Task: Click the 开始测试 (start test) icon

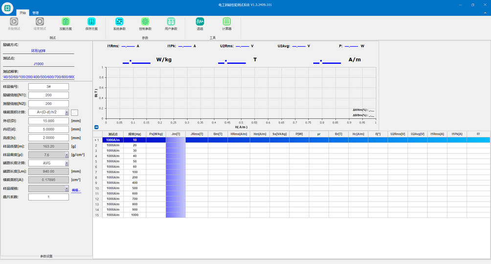Action: pos(14,21)
